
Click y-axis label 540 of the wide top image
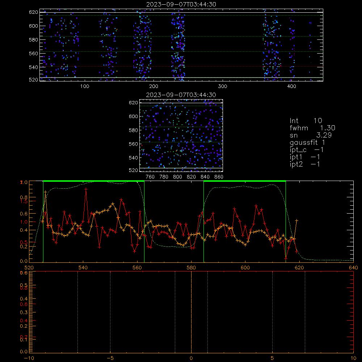[33, 67]
